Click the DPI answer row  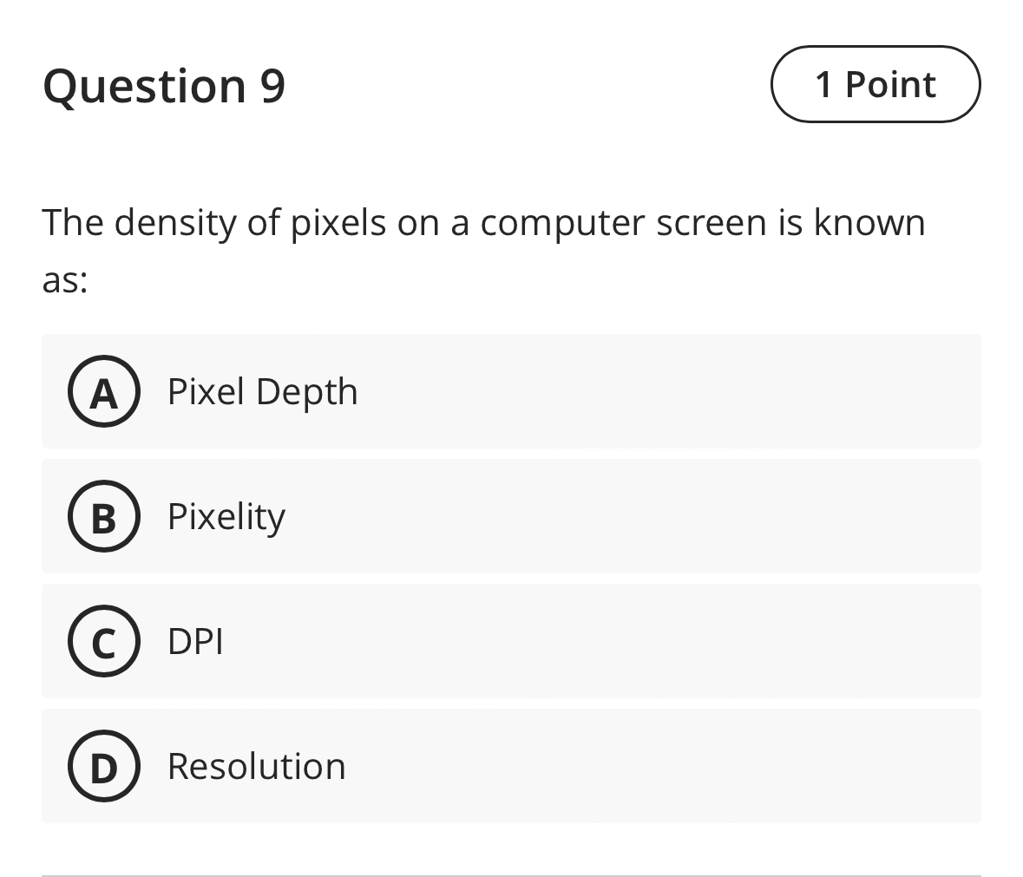pyautogui.click(x=510, y=642)
